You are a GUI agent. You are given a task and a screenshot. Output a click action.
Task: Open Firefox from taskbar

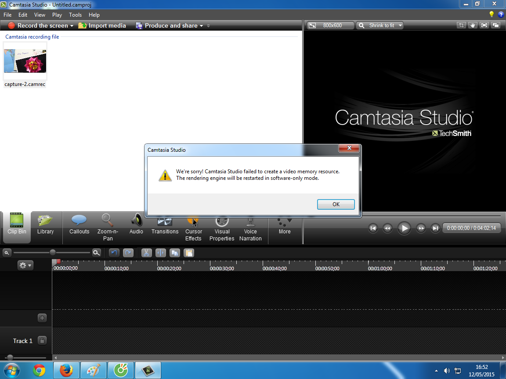coord(66,370)
